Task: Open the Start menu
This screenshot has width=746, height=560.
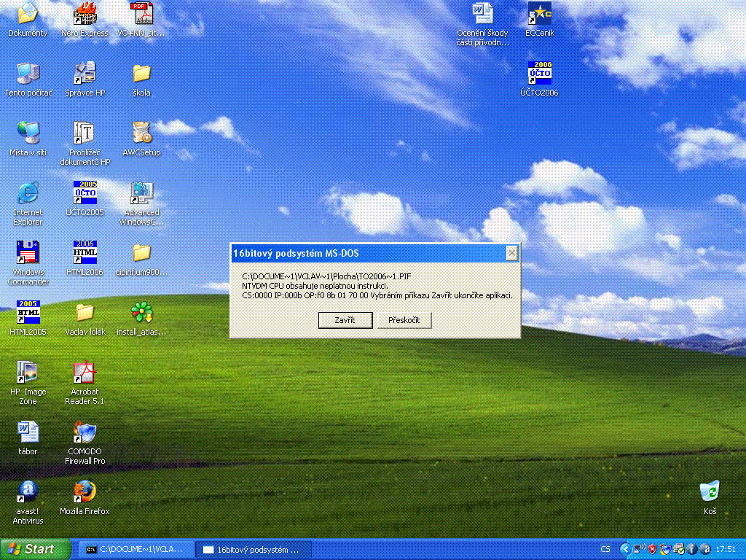Action: [x=35, y=549]
